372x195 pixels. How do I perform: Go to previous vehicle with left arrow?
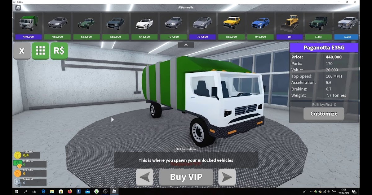coord(145,177)
